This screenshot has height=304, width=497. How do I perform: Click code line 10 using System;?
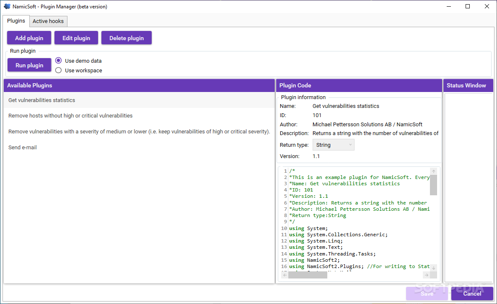pyautogui.click(x=308, y=228)
